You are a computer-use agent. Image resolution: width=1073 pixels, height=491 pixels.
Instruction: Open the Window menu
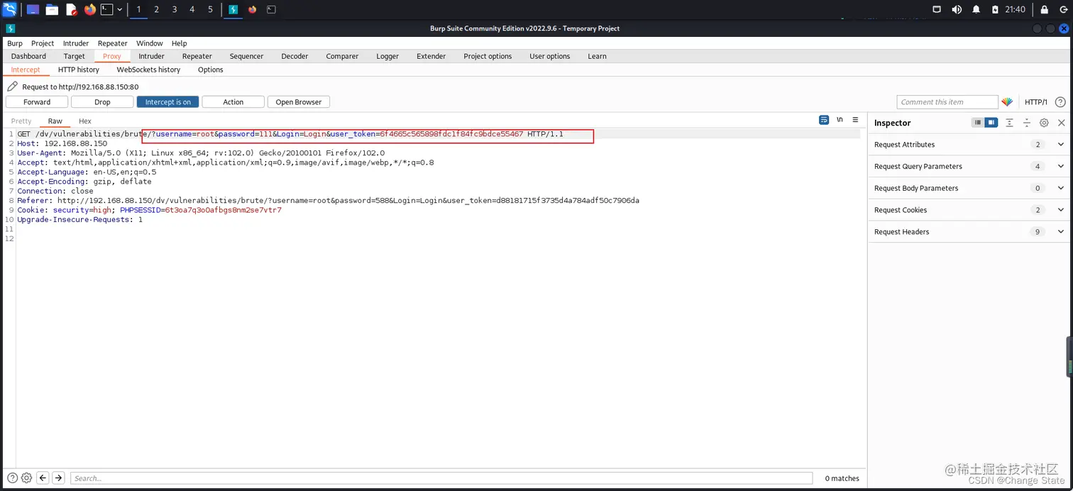coord(150,43)
